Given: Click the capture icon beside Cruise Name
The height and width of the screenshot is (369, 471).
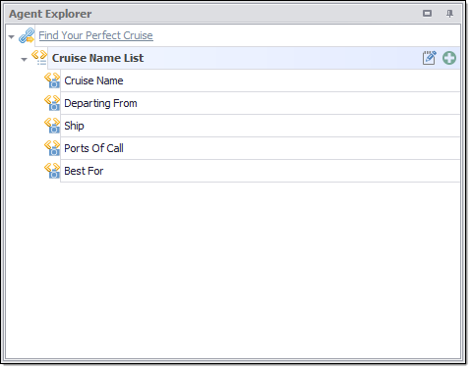Looking at the screenshot, I should (52, 80).
